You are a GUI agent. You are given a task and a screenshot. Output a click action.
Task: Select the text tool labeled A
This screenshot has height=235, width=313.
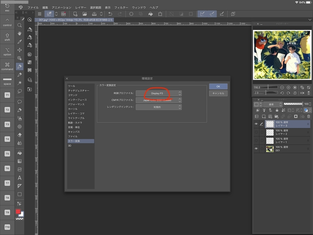[x=19, y=178]
